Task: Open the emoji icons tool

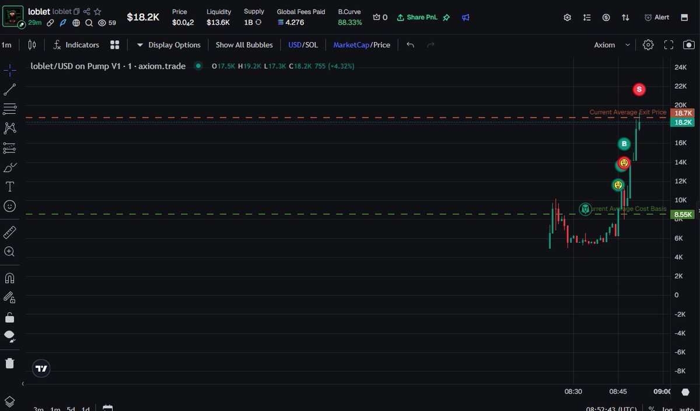Action: coord(9,206)
